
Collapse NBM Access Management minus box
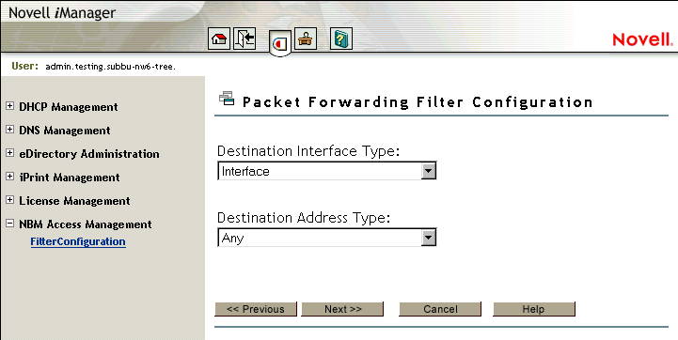coord(10,224)
